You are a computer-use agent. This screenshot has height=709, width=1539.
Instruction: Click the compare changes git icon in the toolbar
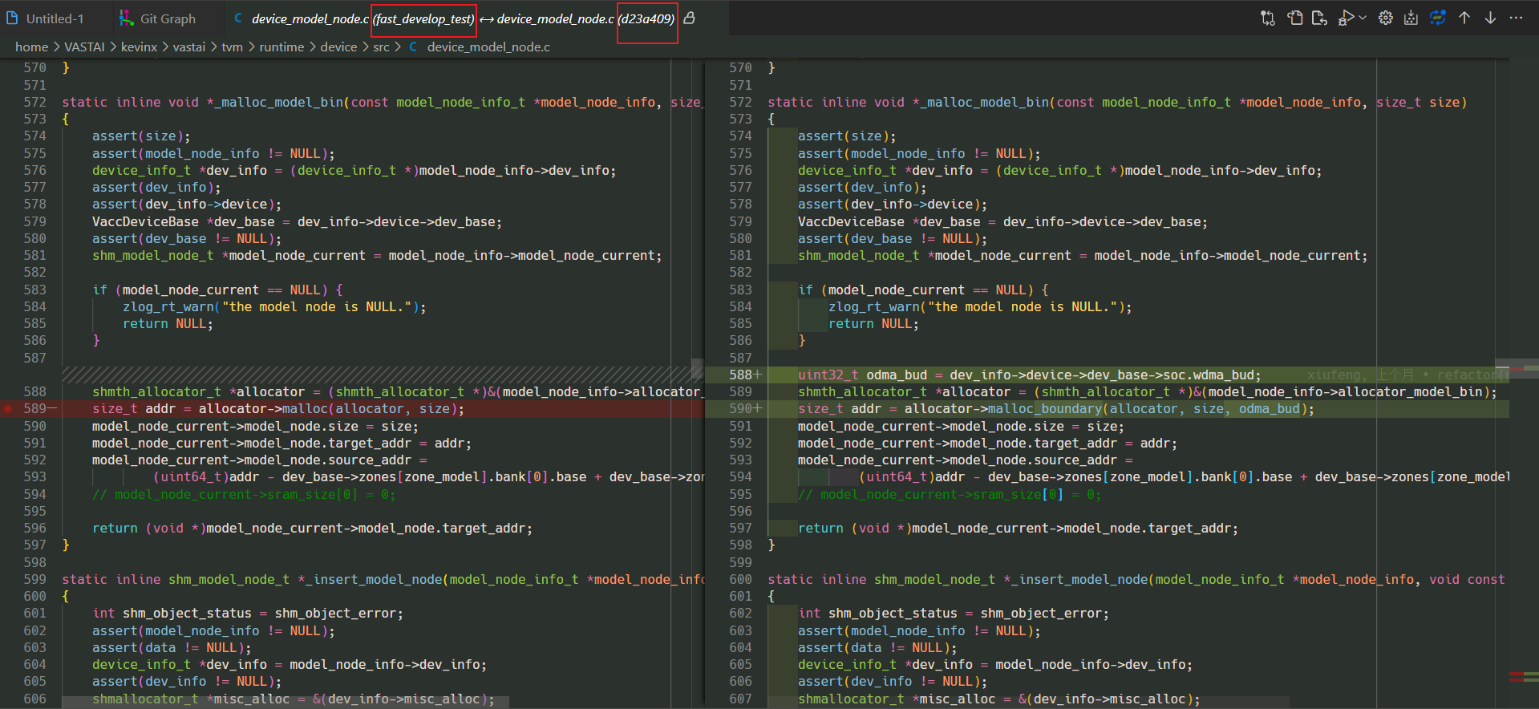pos(1267,18)
